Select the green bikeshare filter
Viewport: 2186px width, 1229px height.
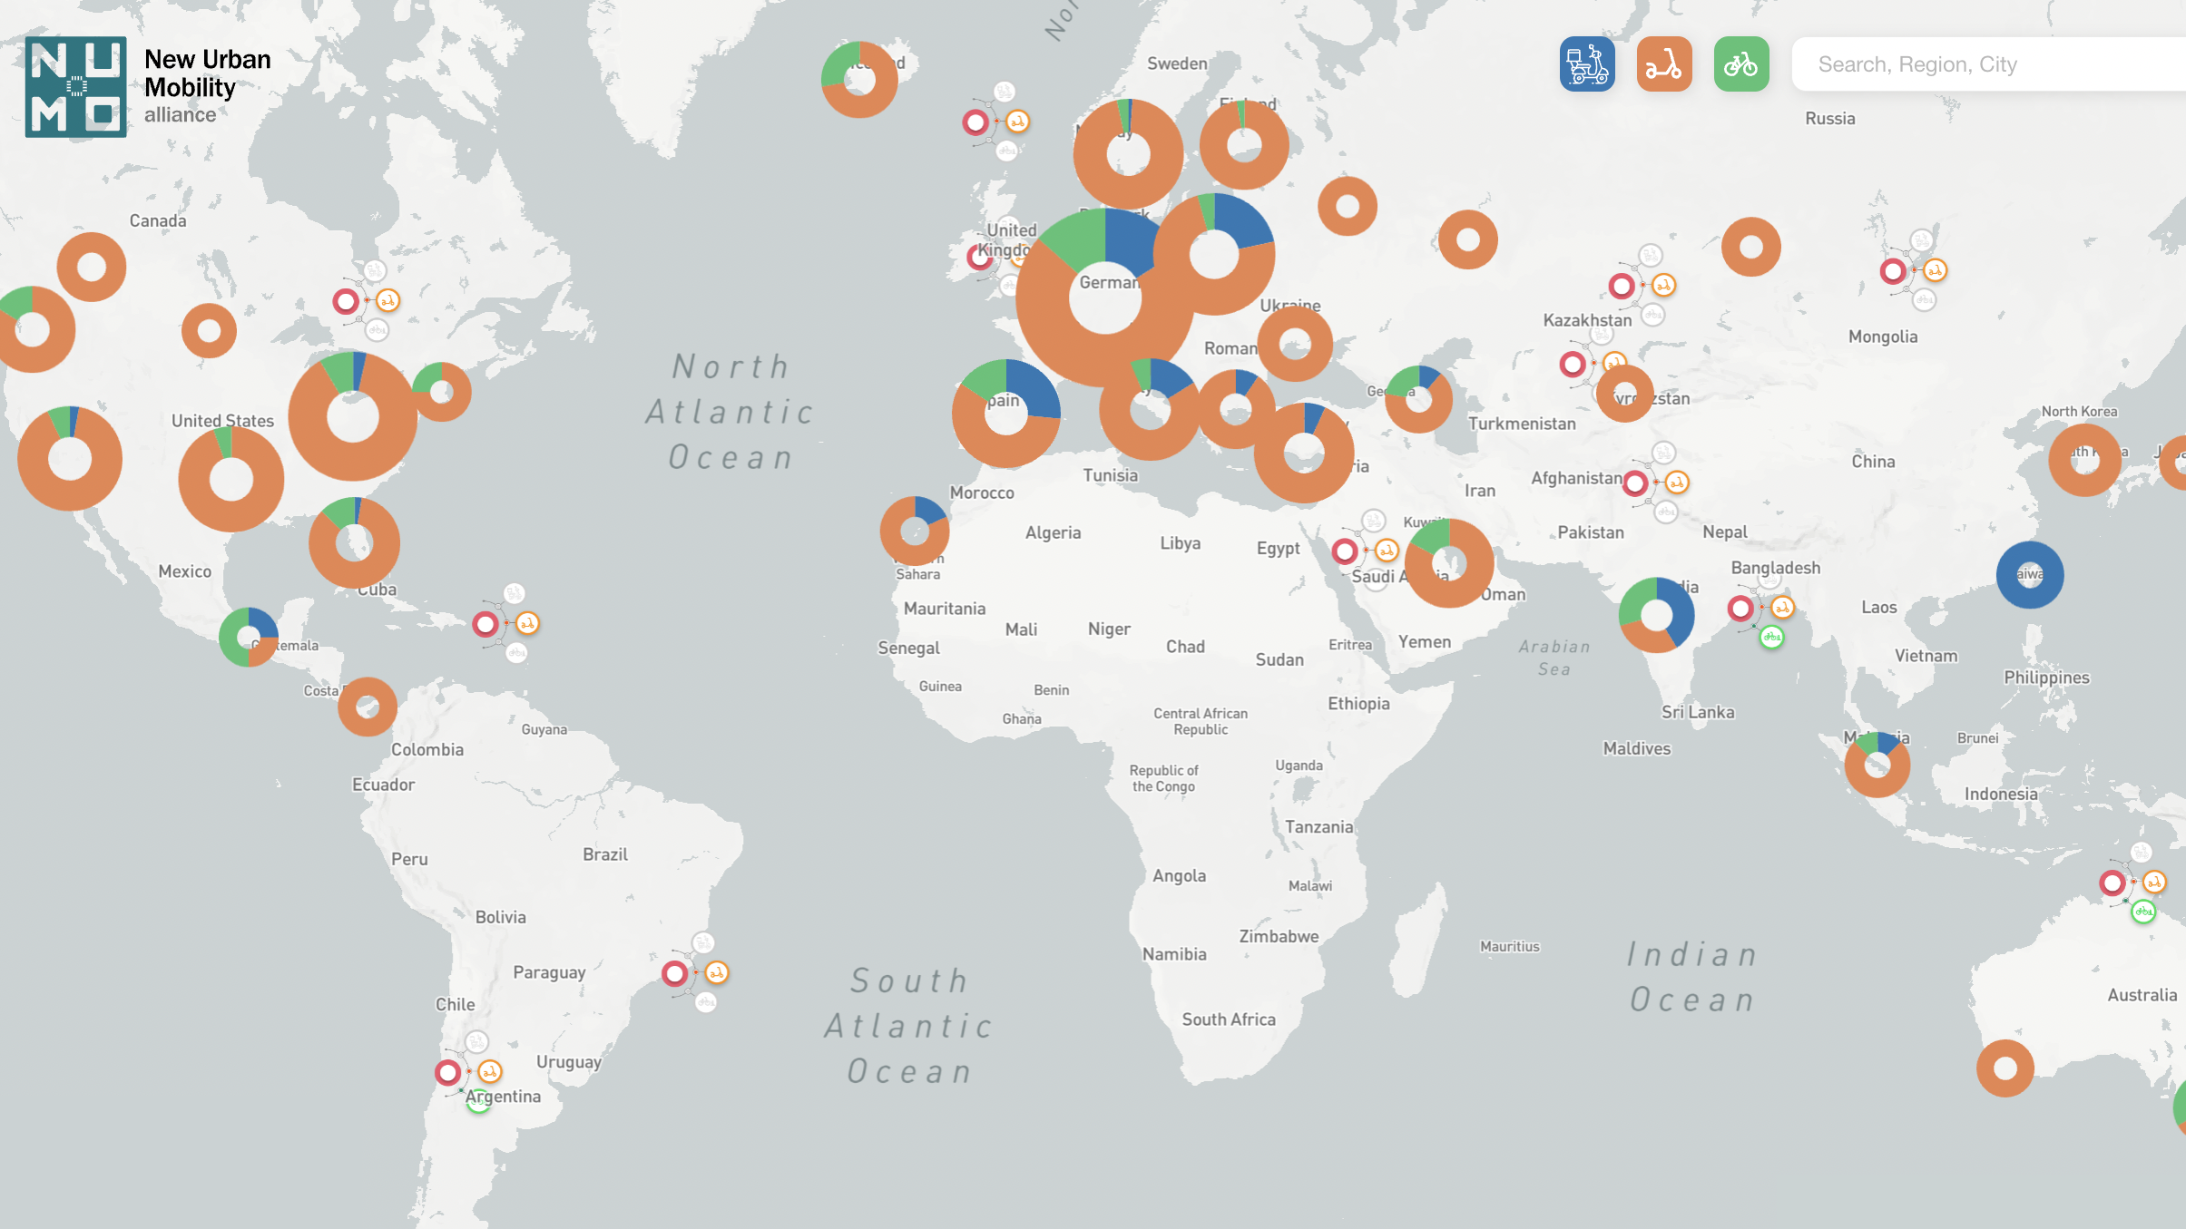tap(1742, 64)
